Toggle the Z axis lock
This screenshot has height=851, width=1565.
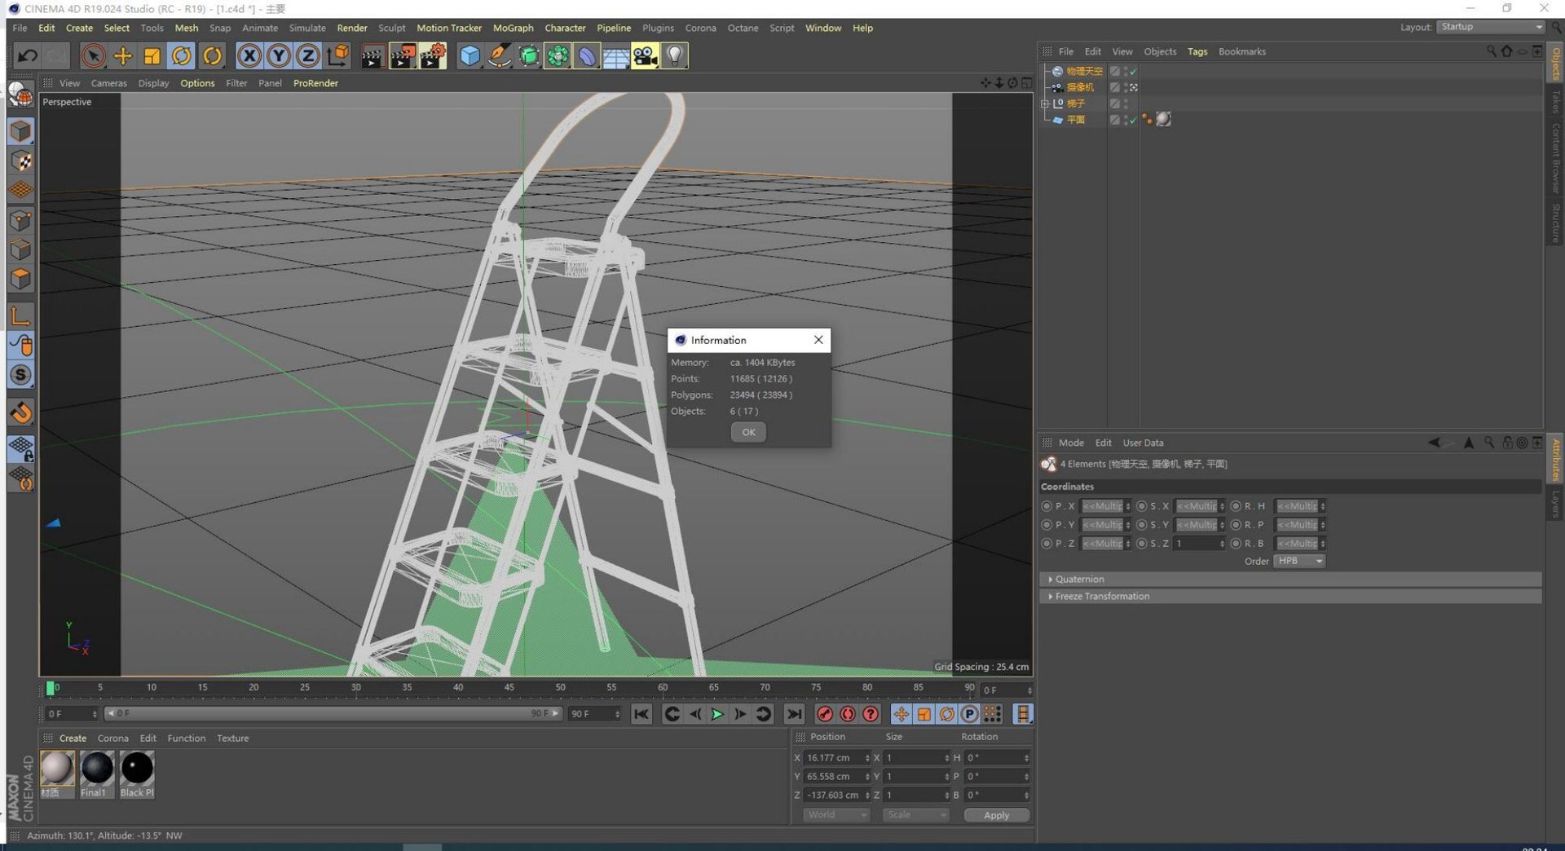point(308,56)
